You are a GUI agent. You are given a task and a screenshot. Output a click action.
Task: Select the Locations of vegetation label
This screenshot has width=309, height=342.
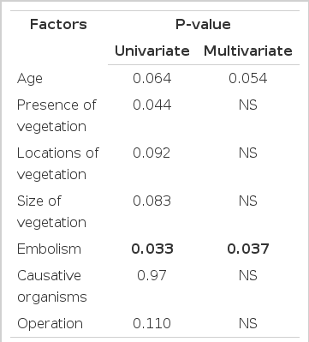pyautogui.click(x=57, y=164)
